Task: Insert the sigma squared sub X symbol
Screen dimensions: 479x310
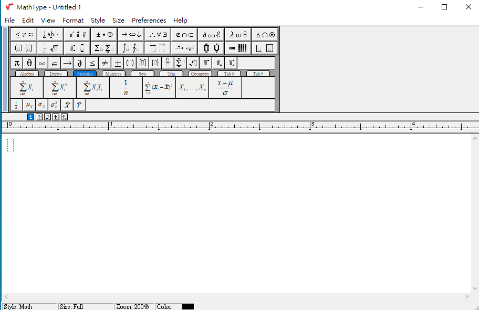Action: pos(54,105)
